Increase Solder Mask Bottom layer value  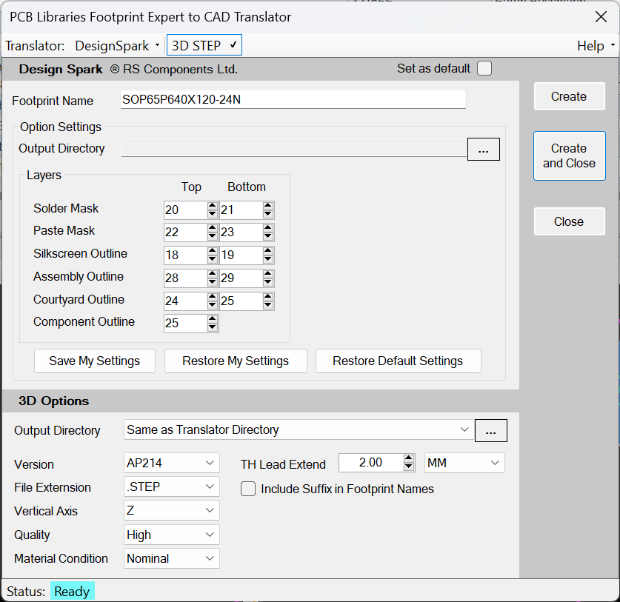click(x=267, y=206)
